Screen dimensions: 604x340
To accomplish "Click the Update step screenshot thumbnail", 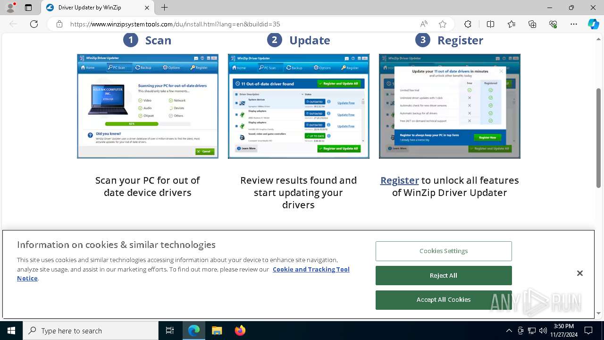I will 299,106.
